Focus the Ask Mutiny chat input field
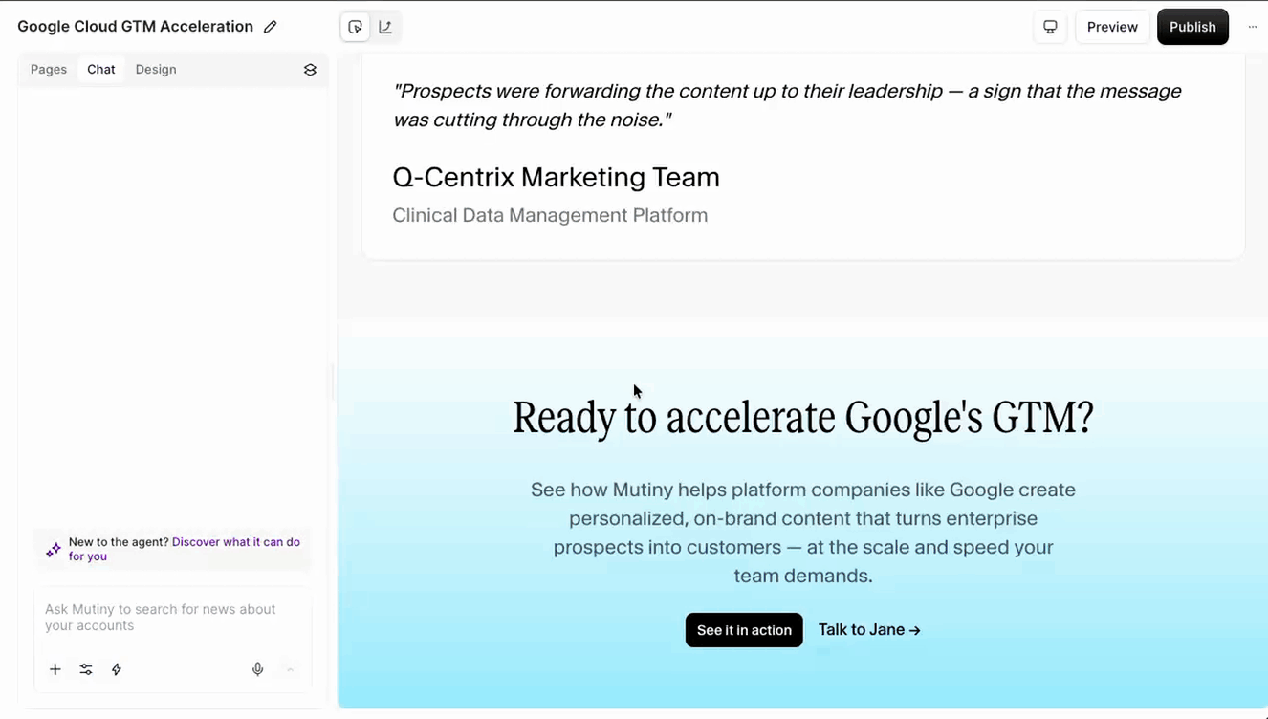 (172, 618)
